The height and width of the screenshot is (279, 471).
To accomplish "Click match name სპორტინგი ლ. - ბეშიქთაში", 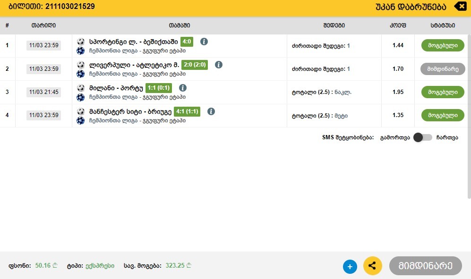I will [x=134, y=42].
